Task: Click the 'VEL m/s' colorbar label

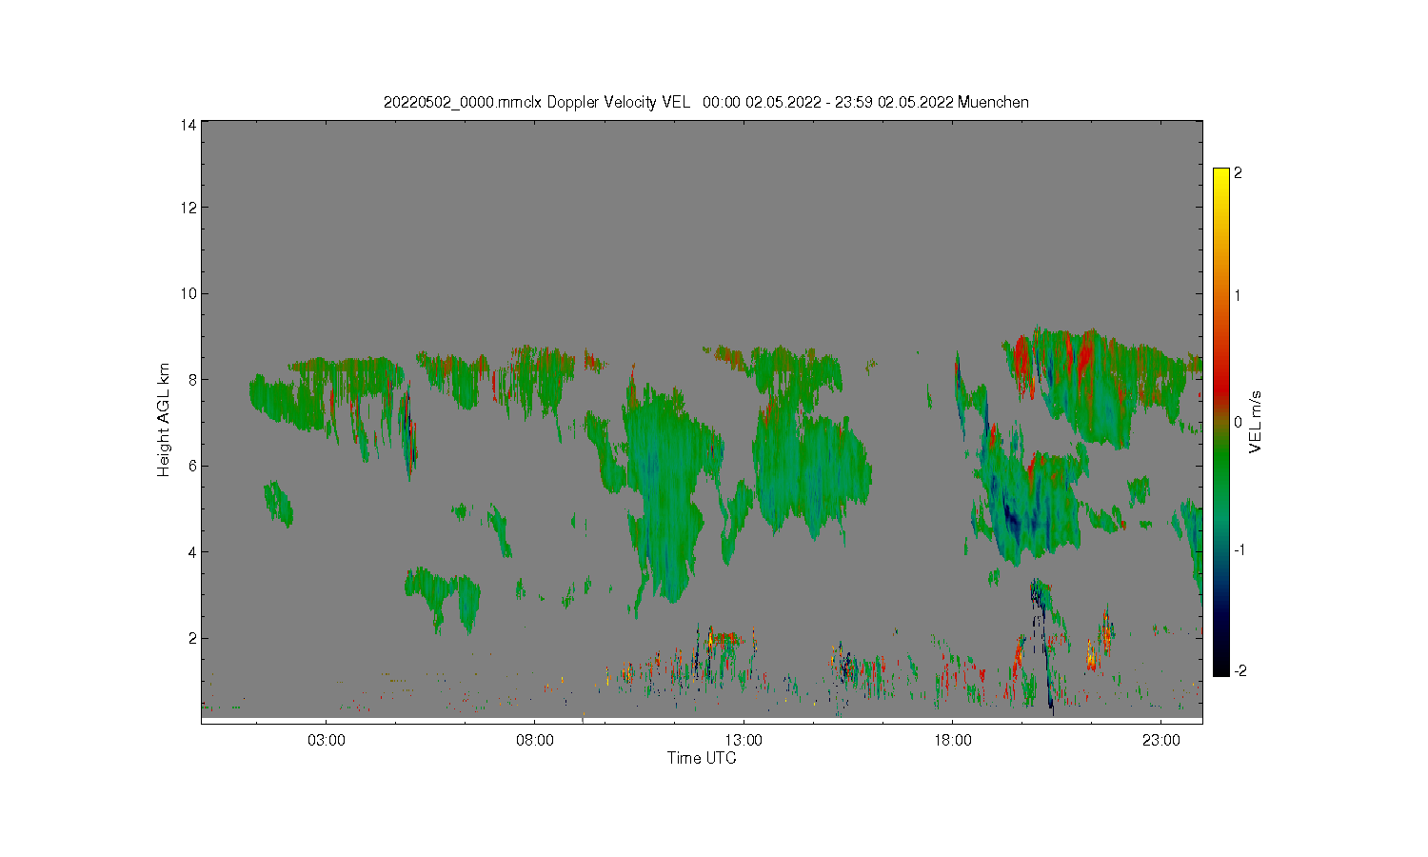Action: point(1256,422)
